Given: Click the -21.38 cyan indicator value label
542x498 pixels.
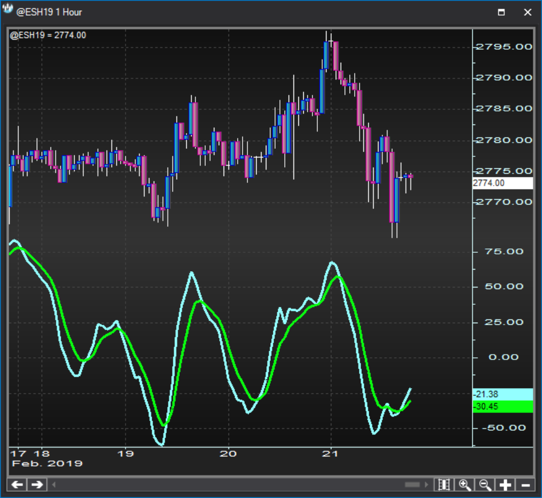Looking at the screenshot, I should pos(502,394).
